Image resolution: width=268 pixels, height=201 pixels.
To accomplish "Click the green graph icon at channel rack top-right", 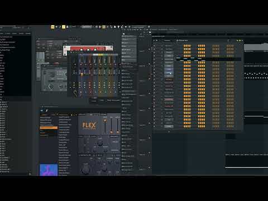I will pos(240,40).
